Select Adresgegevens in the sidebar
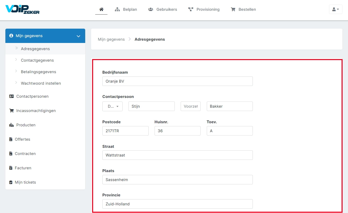The height and width of the screenshot is (213, 348). tap(45, 49)
